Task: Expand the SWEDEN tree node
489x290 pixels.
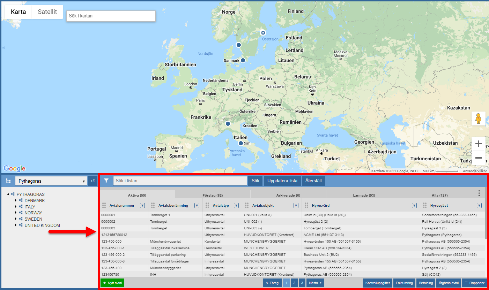Action: 15,219
